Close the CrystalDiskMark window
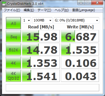 pyautogui.click(x=97, y=3)
